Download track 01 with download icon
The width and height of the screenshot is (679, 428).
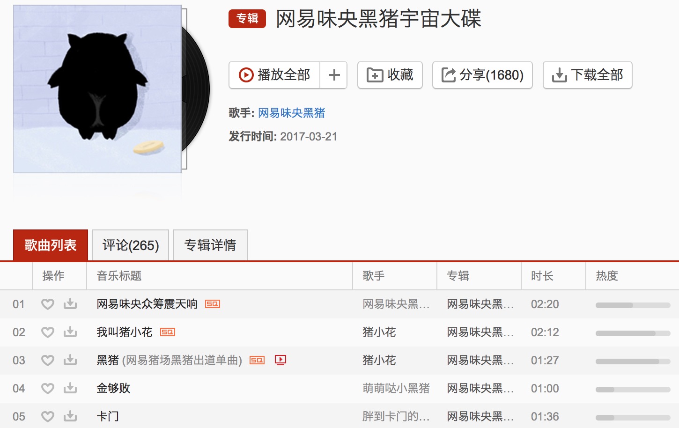point(70,304)
